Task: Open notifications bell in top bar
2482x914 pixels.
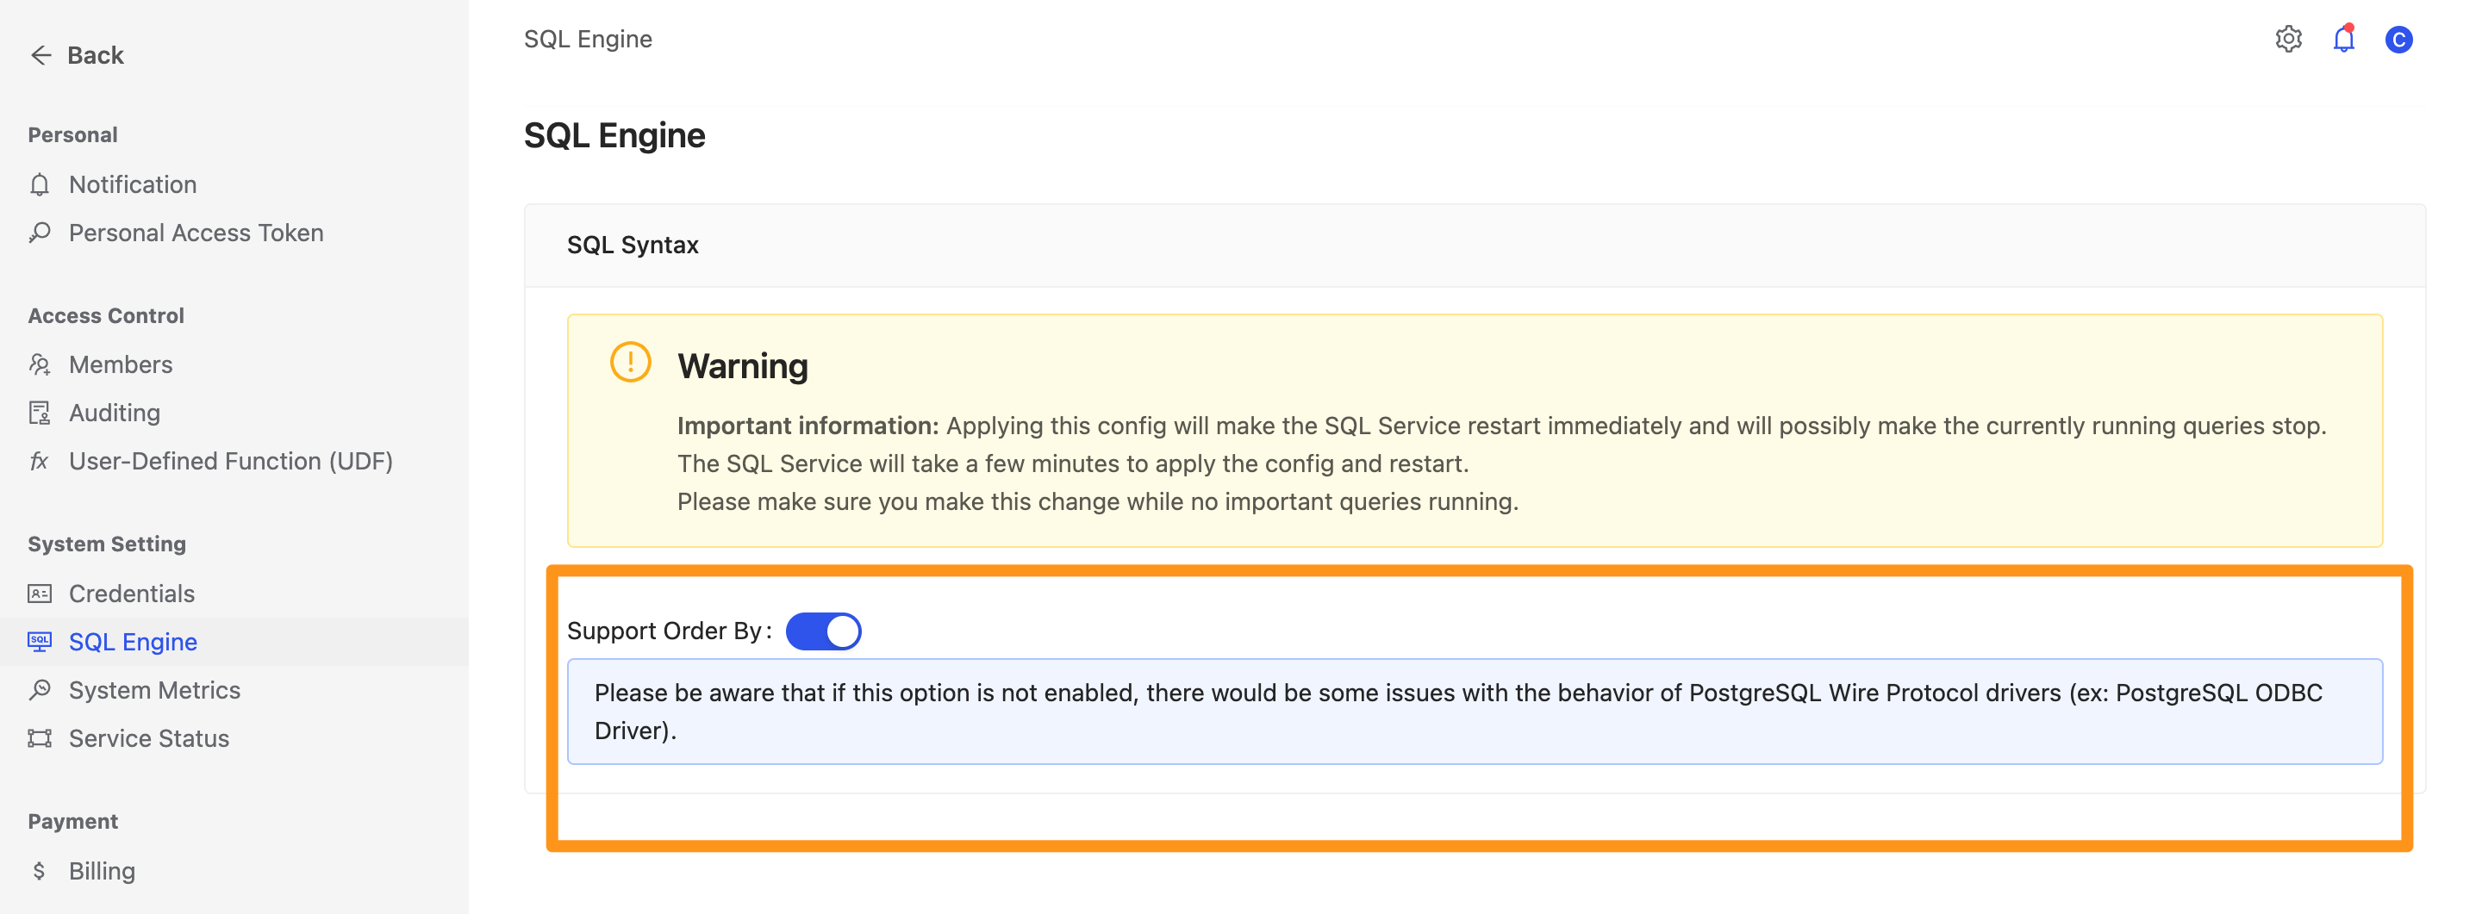Action: pyautogui.click(x=2343, y=40)
